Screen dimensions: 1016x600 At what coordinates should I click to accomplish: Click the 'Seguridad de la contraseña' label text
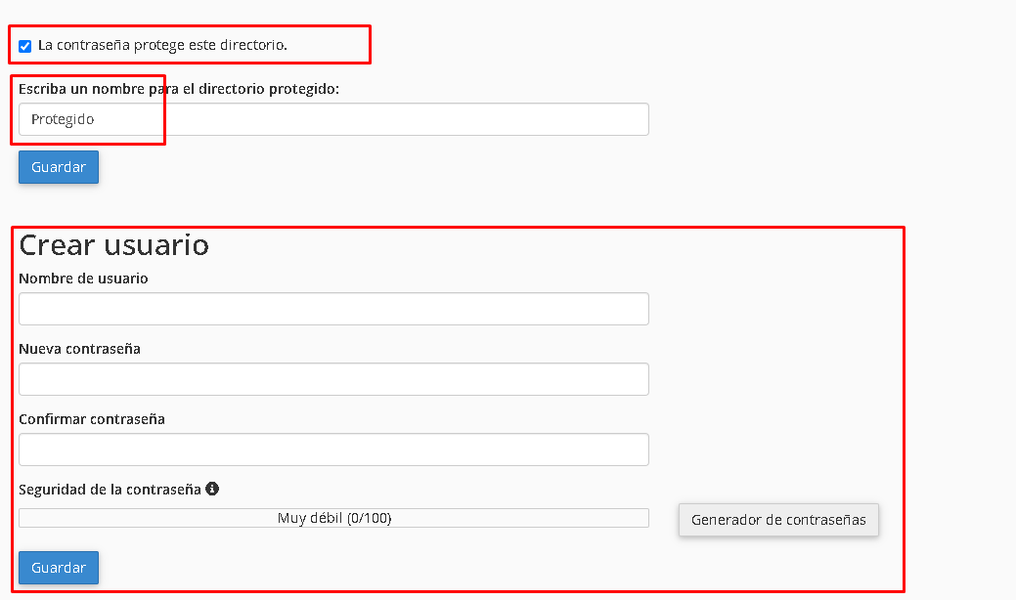click(x=110, y=490)
